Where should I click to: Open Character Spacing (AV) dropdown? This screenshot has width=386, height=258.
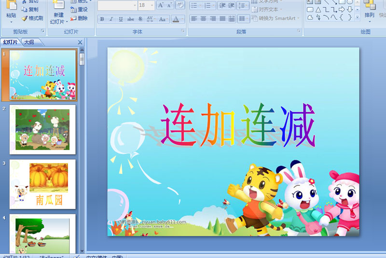[150, 19]
